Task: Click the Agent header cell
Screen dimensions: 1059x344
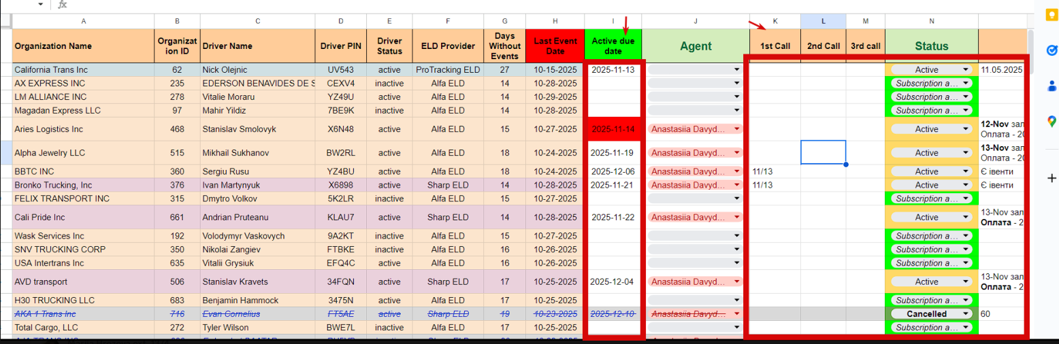Action: click(696, 46)
